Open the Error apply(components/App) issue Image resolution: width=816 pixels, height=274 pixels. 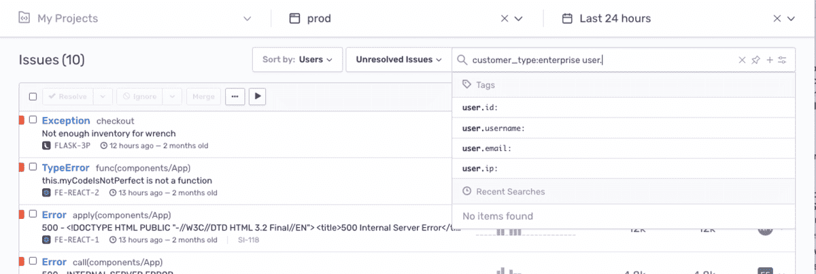click(54, 215)
